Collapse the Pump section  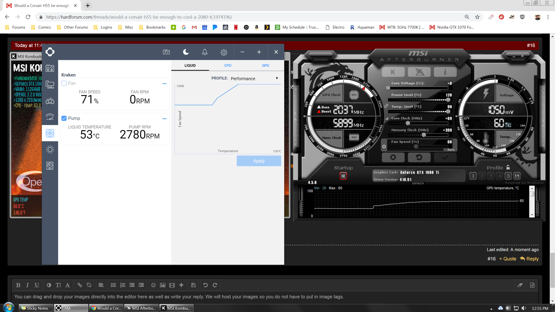(x=165, y=119)
